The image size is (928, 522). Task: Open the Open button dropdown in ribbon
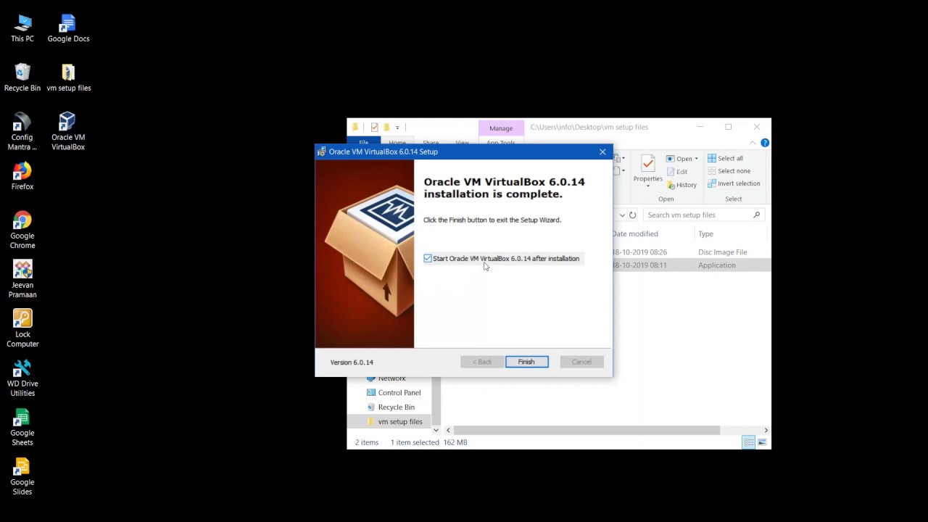pos(696,159)
